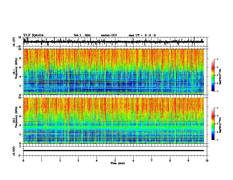Click the ch.1 frequency axis "4" tick label
The height and width of the screenshot is (180, 233).
pos(20,77)
